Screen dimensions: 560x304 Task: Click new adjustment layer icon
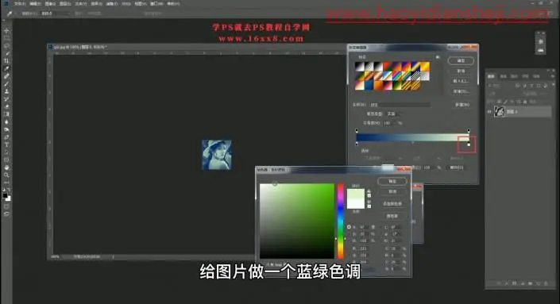click(522, 283)
